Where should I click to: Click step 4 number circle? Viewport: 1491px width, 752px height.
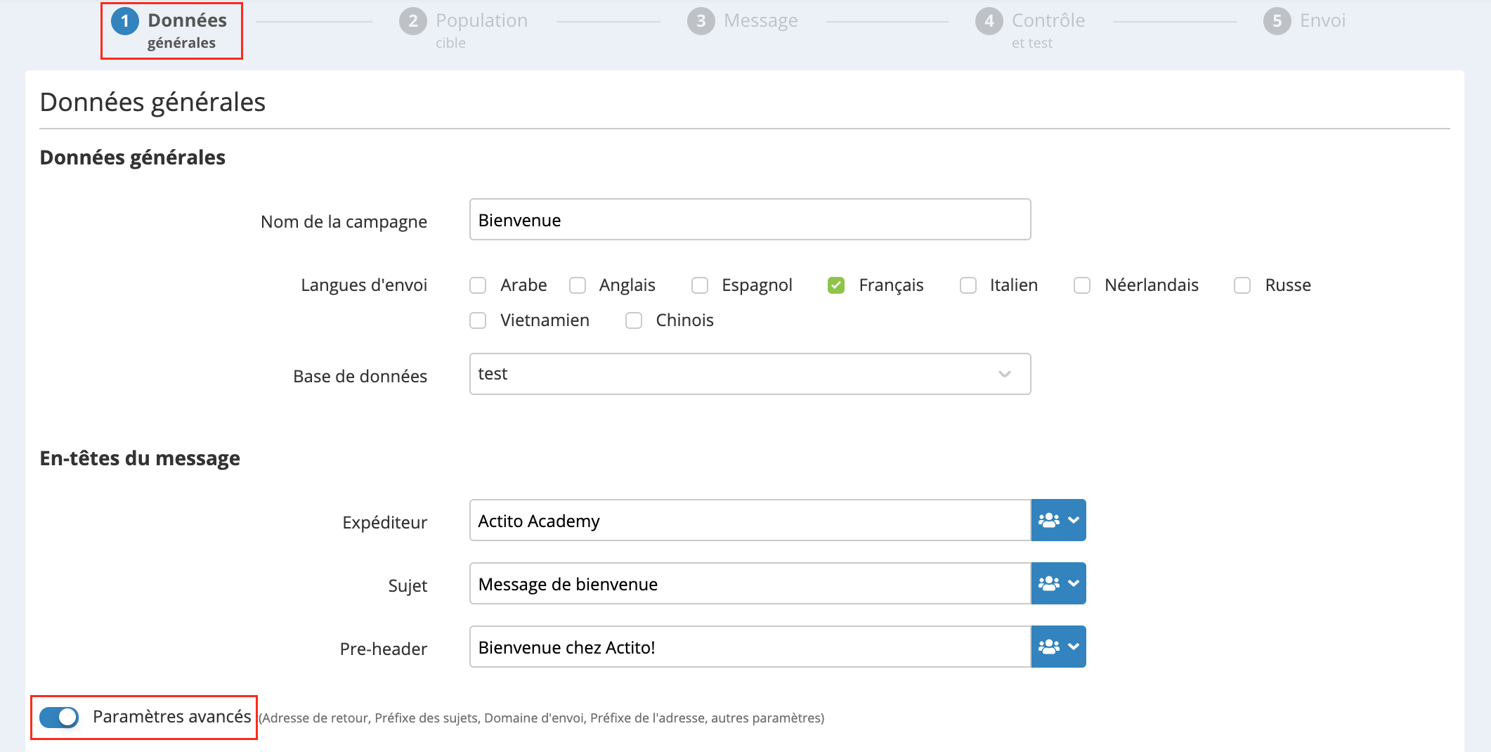click(x=989, y=21)
